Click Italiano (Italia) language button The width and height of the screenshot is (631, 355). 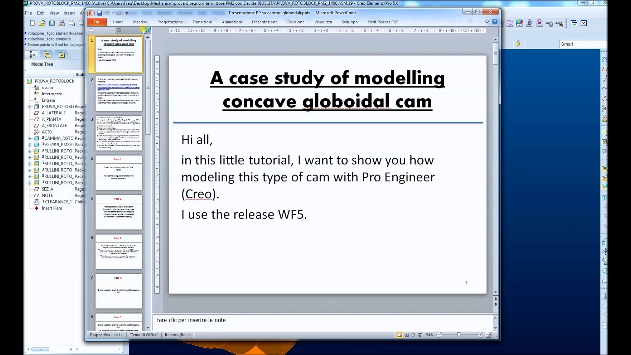(x=177, y=335)
